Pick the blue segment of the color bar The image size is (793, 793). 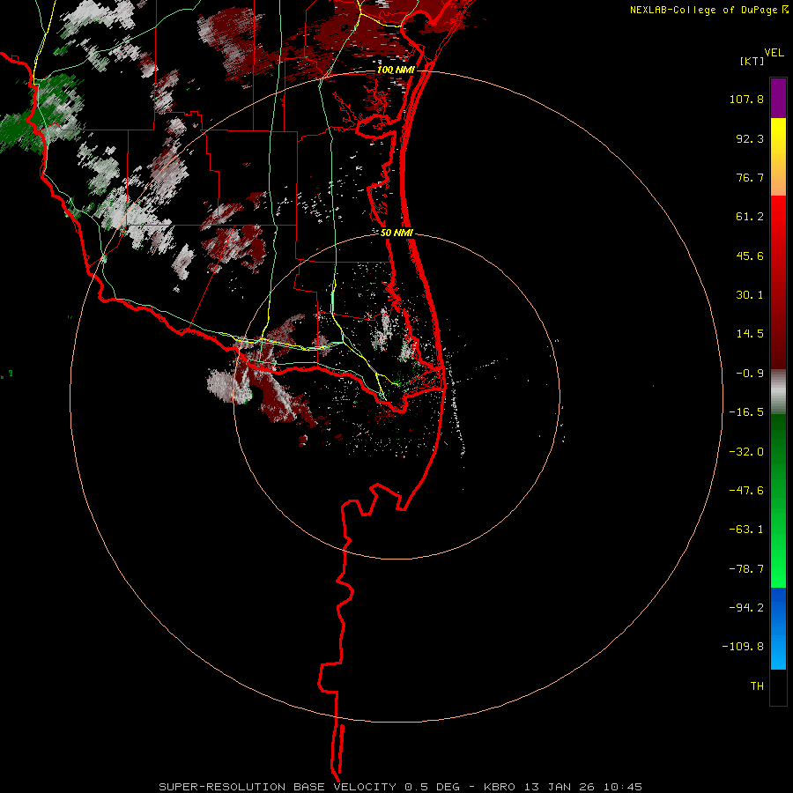coord(778,628)
